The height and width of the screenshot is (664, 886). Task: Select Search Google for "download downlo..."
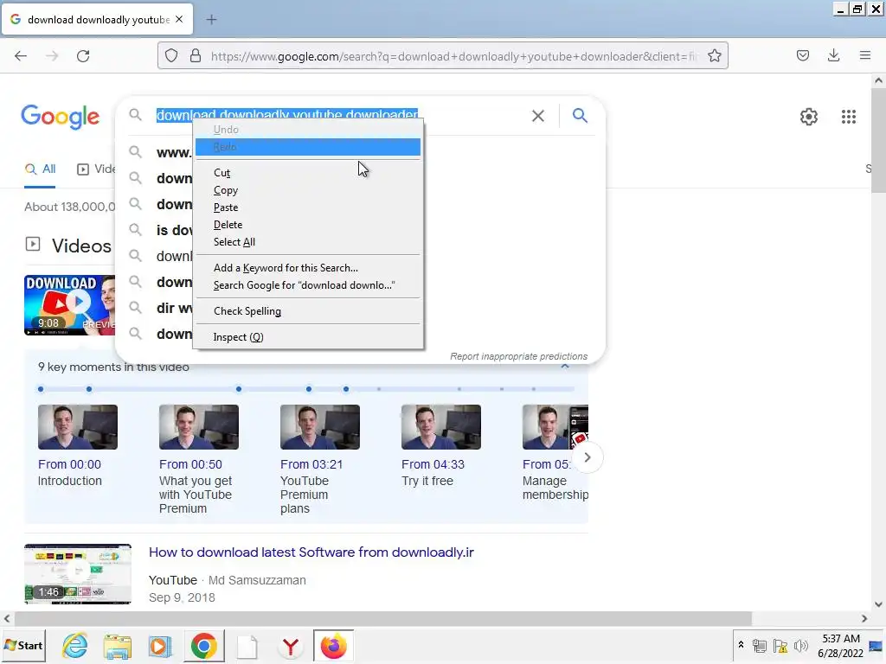pos(308,285)
